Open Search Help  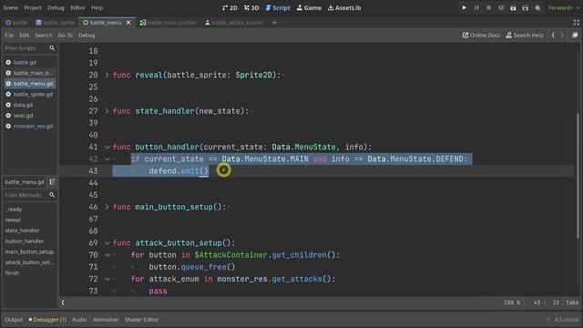(525, 35)
